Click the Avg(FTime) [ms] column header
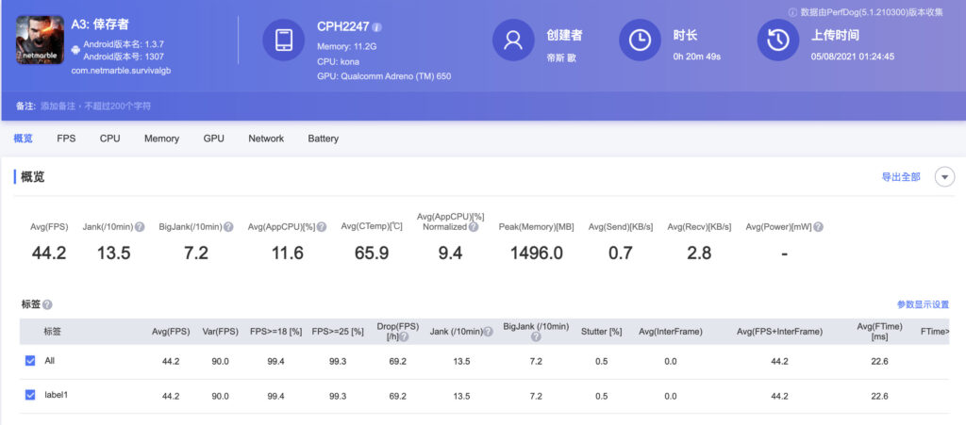This screenshot has width=966, height=425. coord(879,332)
